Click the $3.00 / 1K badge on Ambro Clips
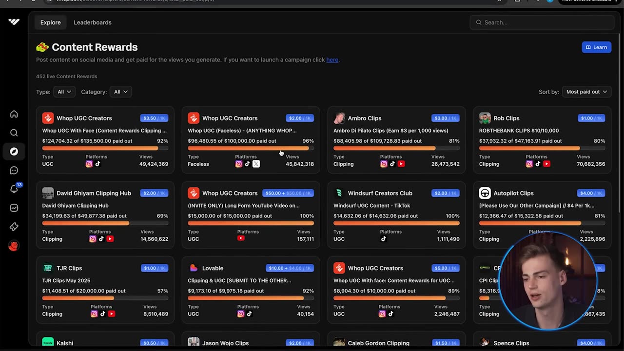 (x=446, y=118)
